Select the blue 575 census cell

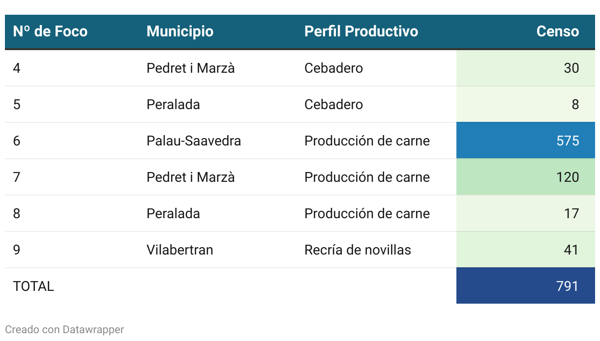(525, 141)
